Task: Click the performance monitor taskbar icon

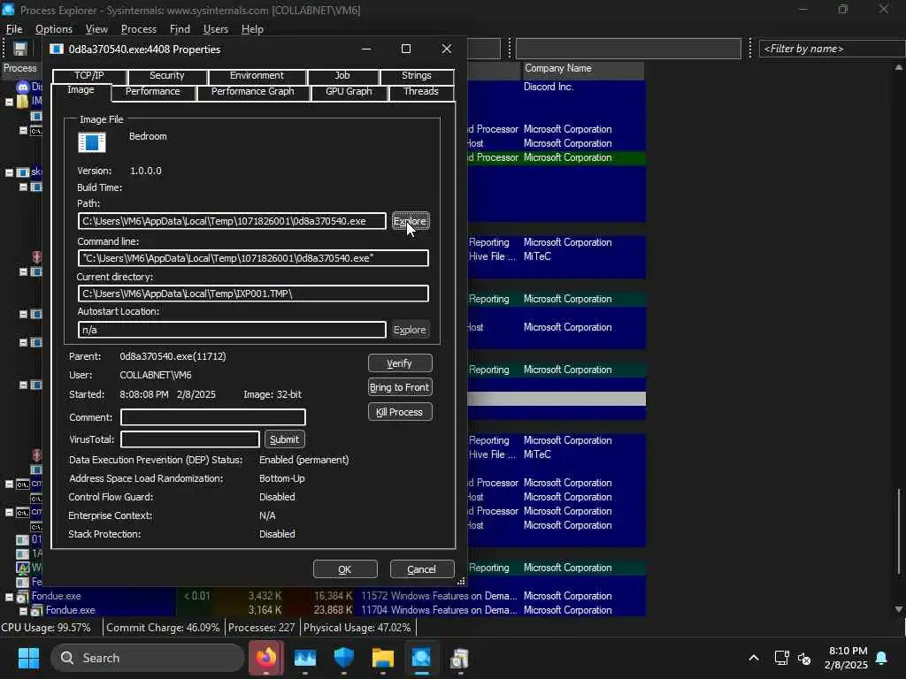Action: tap(305, 658)
